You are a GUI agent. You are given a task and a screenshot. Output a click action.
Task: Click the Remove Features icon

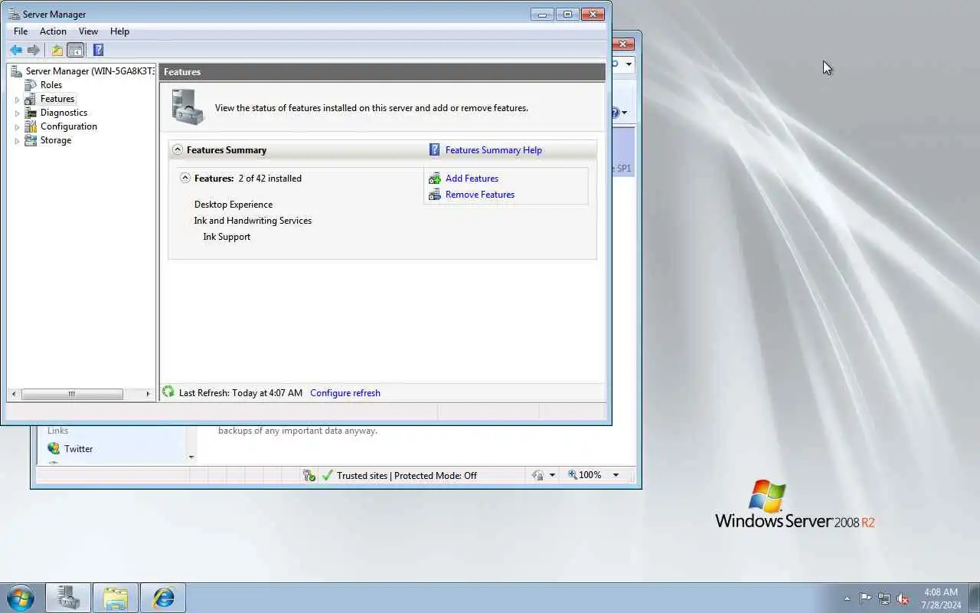pos(435,195)
